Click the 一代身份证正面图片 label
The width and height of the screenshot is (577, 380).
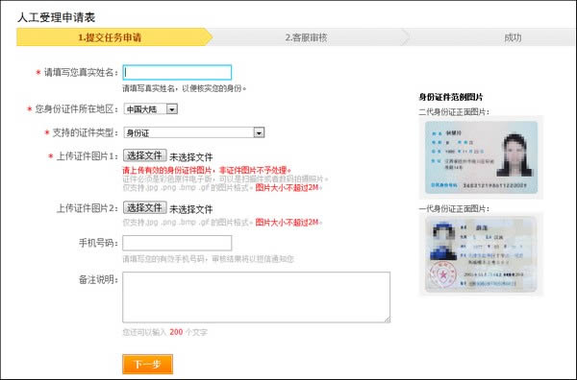454,208
